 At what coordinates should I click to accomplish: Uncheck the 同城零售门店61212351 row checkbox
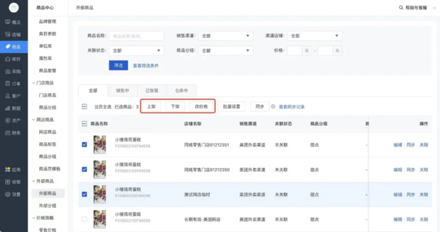[x=84, y=145]
